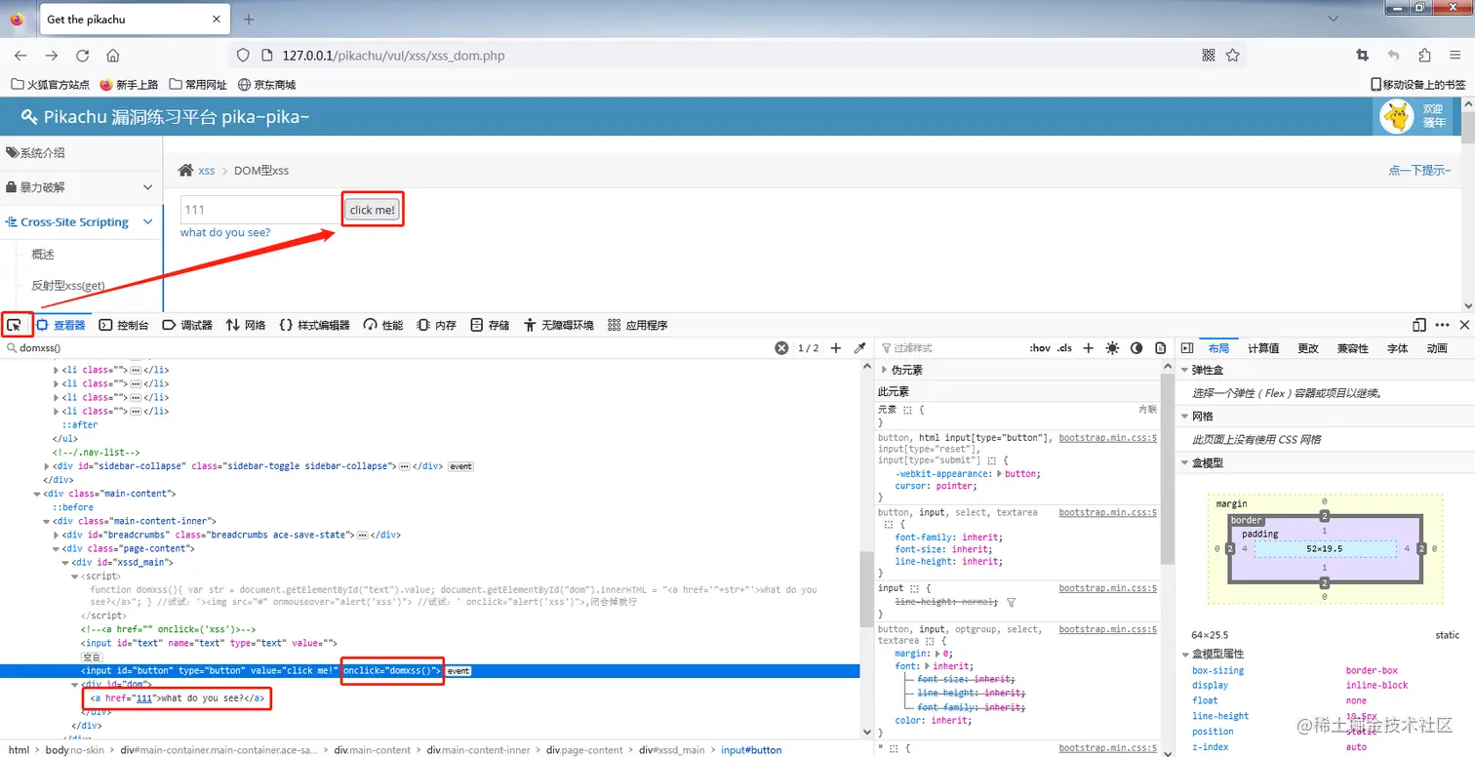The height and width of the screenshot is (757, 1475).
Task: Toggle dark color scheme simulation (half-moon icon)
Action: click(x=1136, y=348)
